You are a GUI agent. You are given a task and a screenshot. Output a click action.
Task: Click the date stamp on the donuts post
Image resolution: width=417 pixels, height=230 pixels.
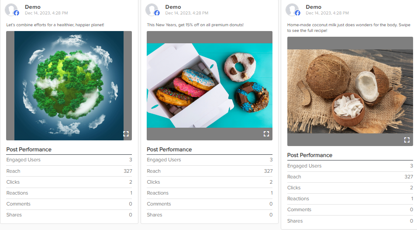187,13
